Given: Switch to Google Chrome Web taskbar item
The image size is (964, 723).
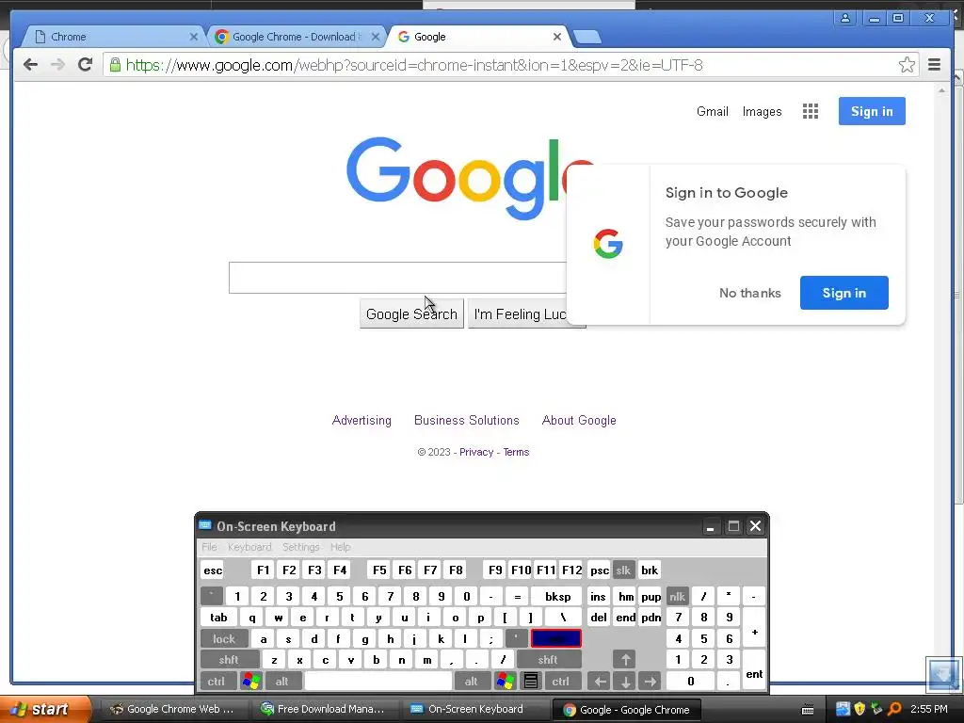Looking at the screenshot, I should coord(174,709).
